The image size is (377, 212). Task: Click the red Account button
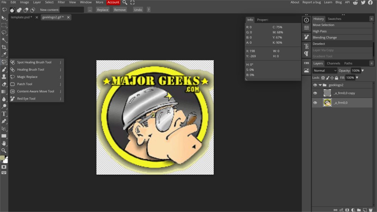113,2
